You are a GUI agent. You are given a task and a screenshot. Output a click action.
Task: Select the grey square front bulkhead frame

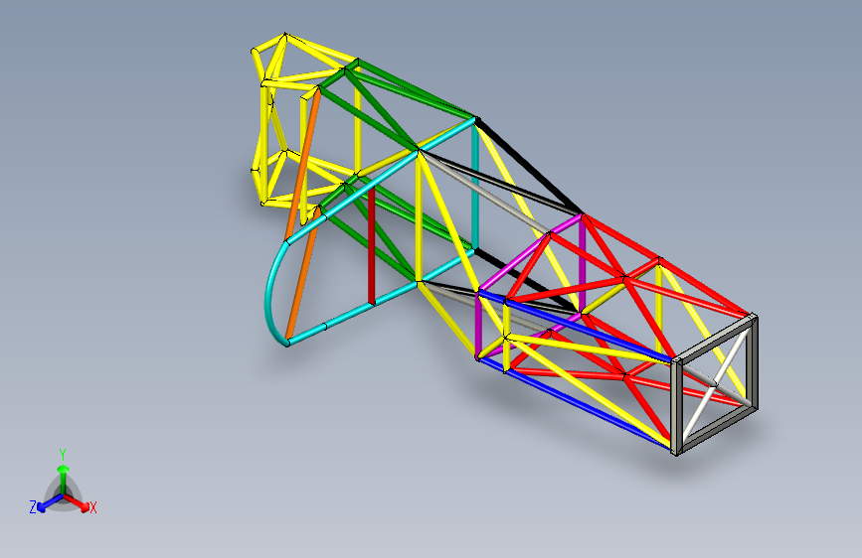pyautogui.click(x=714, y=384)
